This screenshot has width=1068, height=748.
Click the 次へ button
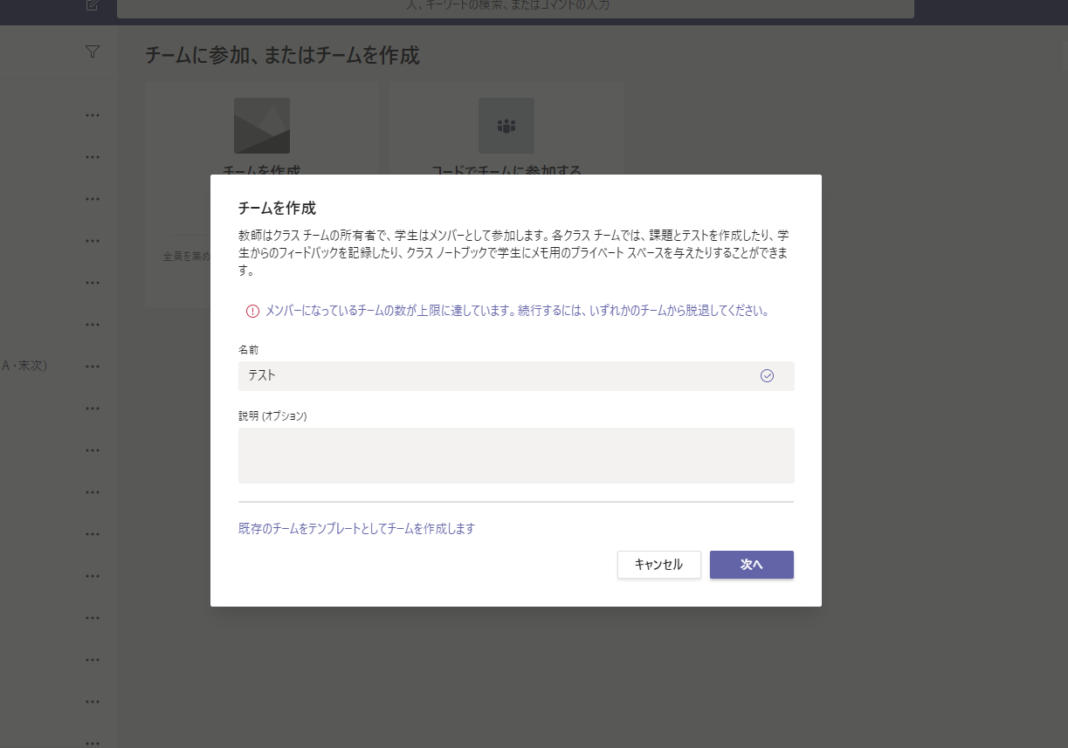coord(751,565)
